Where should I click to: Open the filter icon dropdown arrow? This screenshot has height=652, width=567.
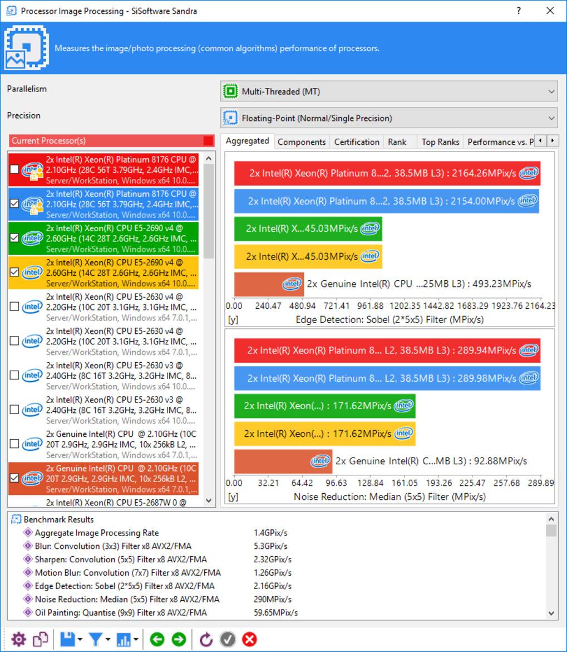click(x=108, y=640)
